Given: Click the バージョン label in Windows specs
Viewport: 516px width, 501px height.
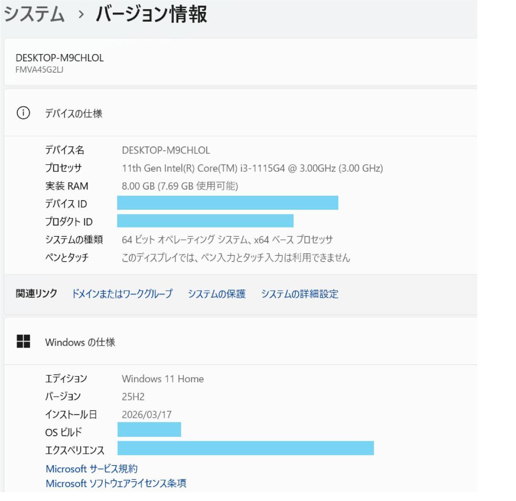Looking at the screenshot, I should pyautogui.click(x=63, y=396).
